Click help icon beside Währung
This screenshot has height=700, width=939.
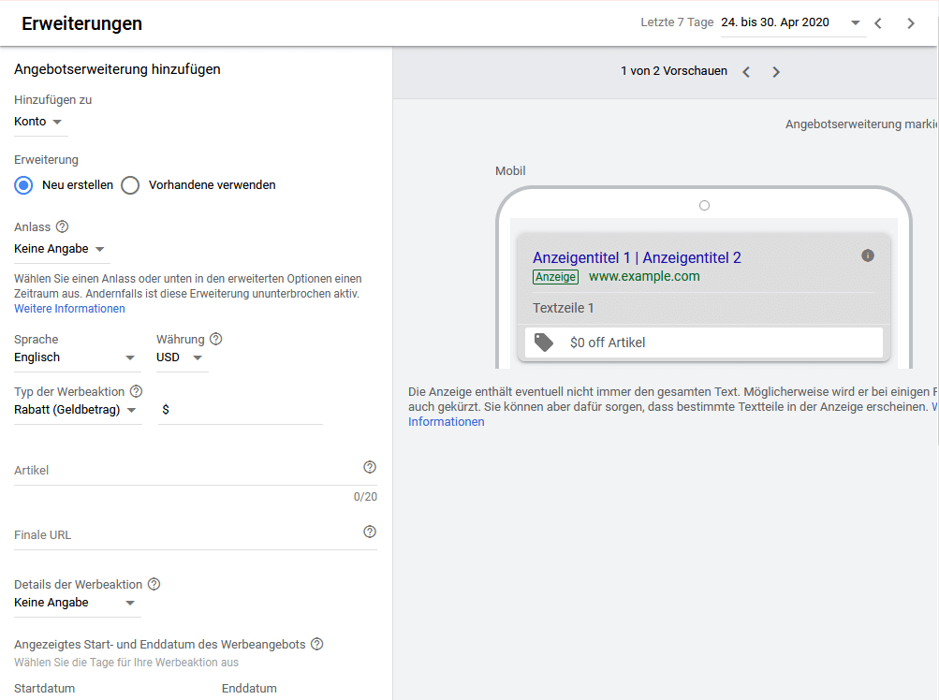point(216,339)
